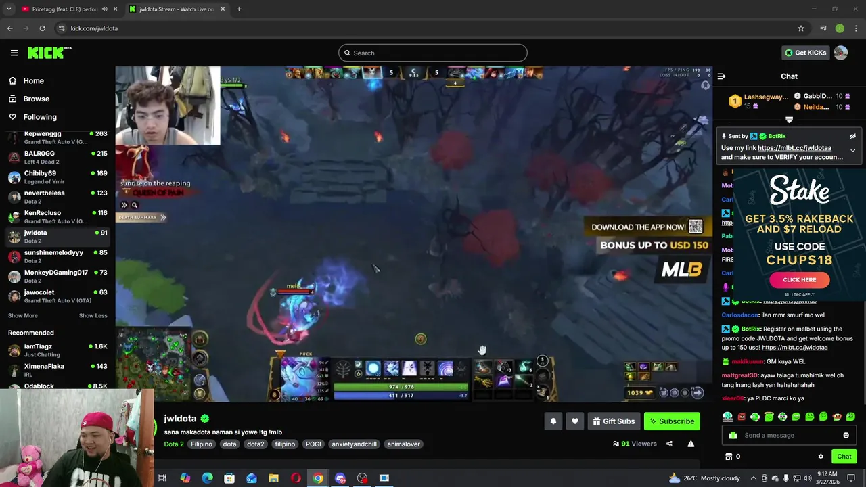Screen dimensions: 866x487
Task: Report the stream warning icon
Action: (x=691, y=444)
